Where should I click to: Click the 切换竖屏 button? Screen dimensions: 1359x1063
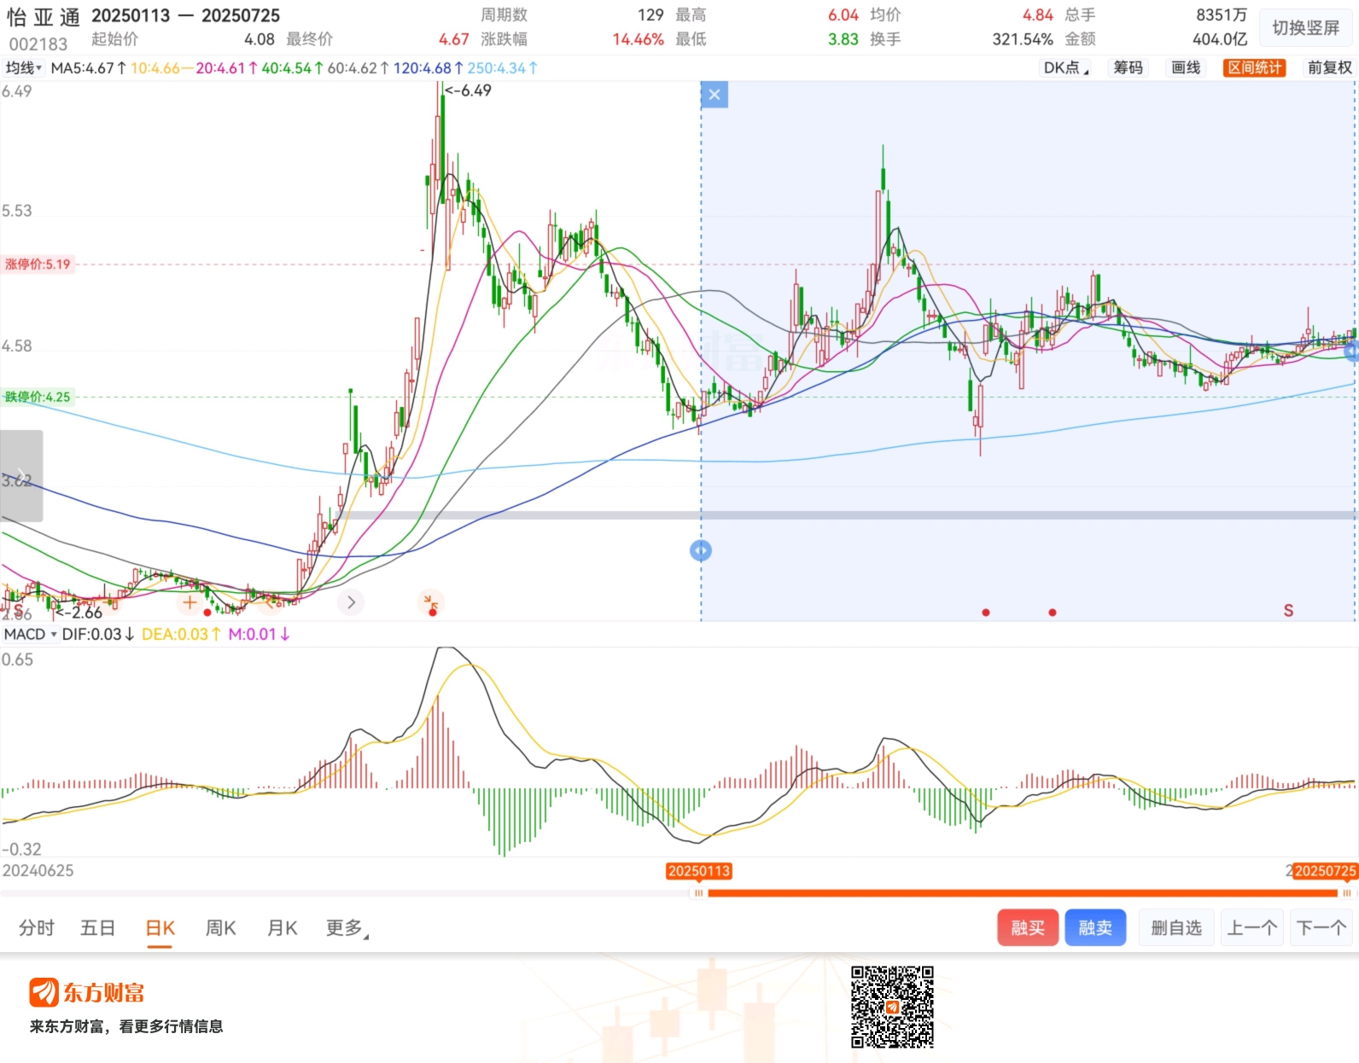(1305, 28)
